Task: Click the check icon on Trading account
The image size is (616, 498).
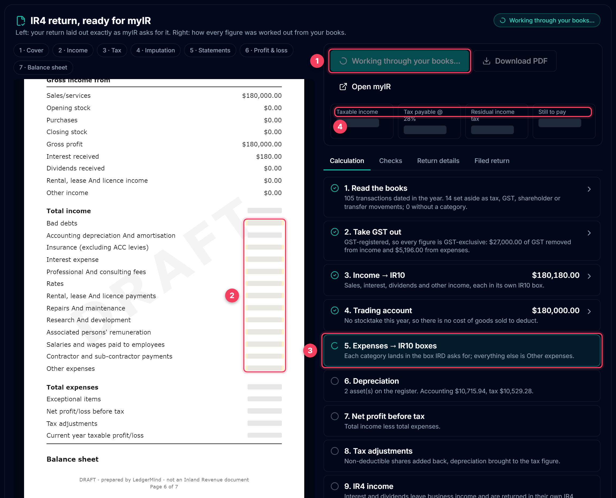Action: click(x=335, y=310)
